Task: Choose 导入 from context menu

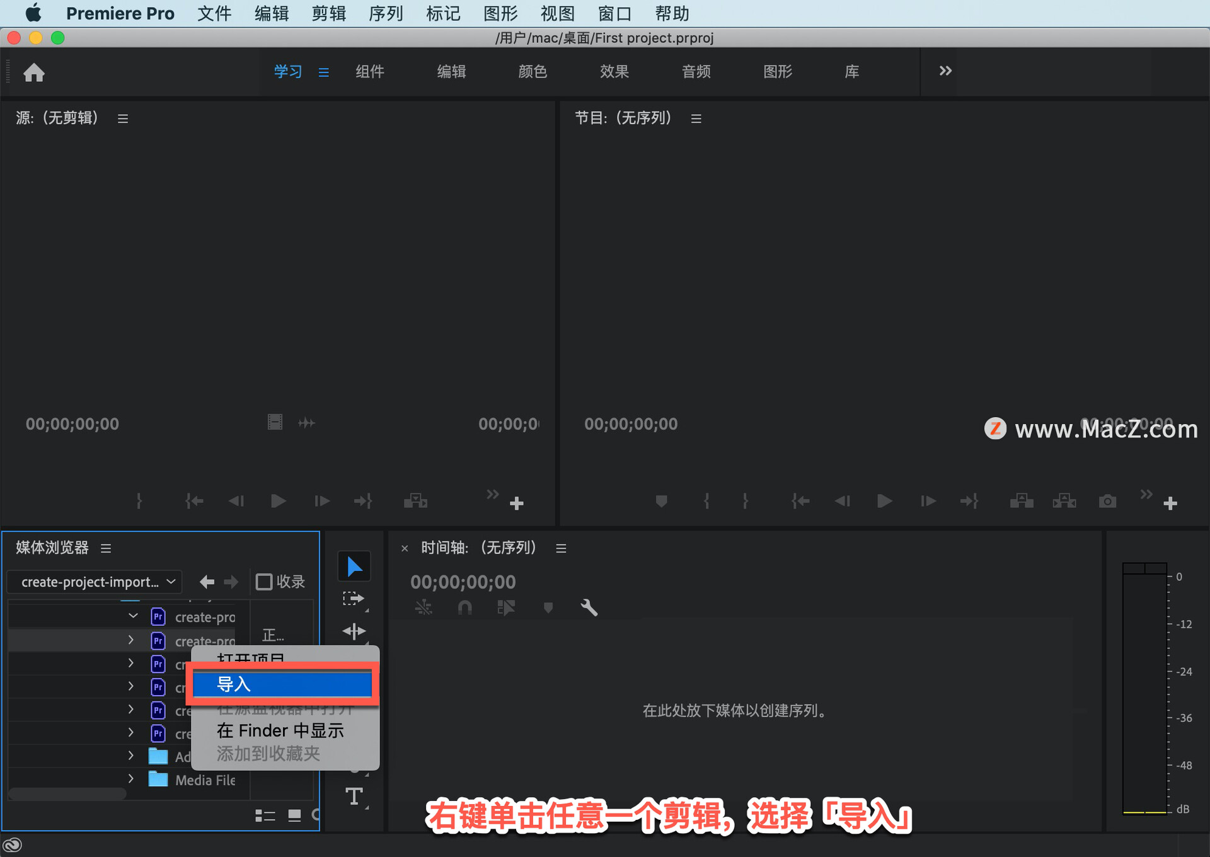Action: point(282,684)
